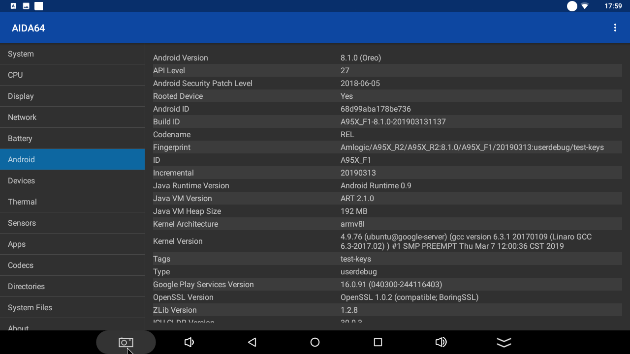Select the Android Security Patch Level label
630x354 pixels.
[203, 84]
